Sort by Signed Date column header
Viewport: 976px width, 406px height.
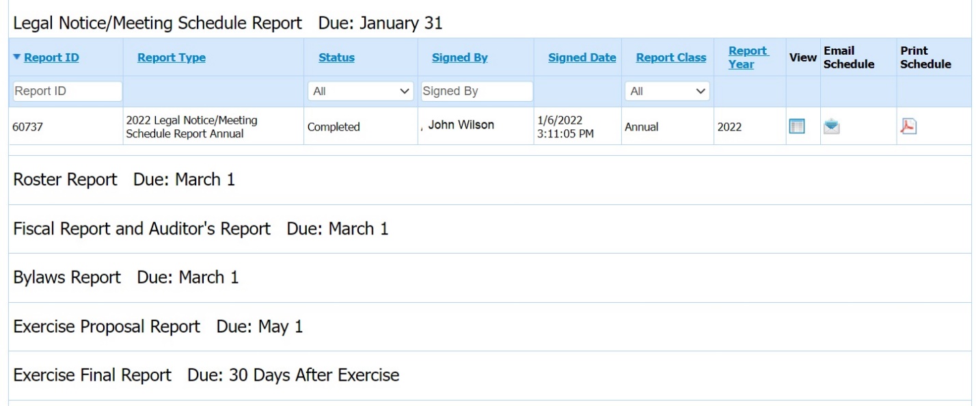pyautogui.click(x=582, y=58)
